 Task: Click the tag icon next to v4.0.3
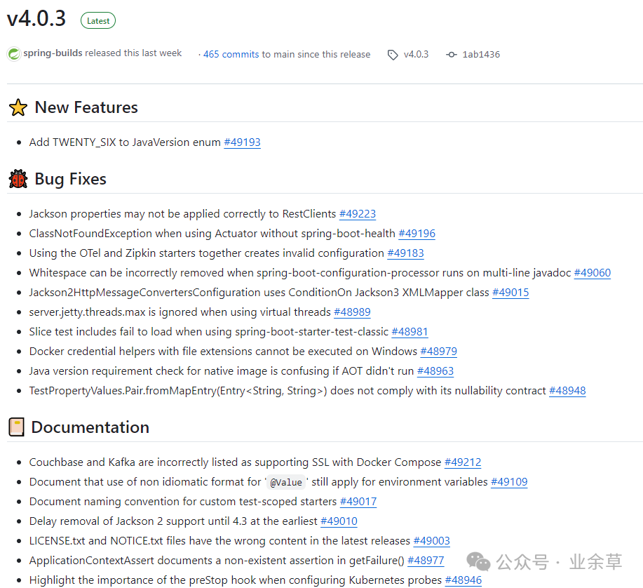393,54
